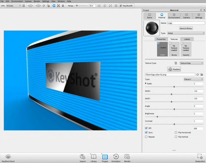Image resolution: width=206 pixels, height=163 pixels.
Task: Switch to the Labels tab
Action: pos(187,39)
